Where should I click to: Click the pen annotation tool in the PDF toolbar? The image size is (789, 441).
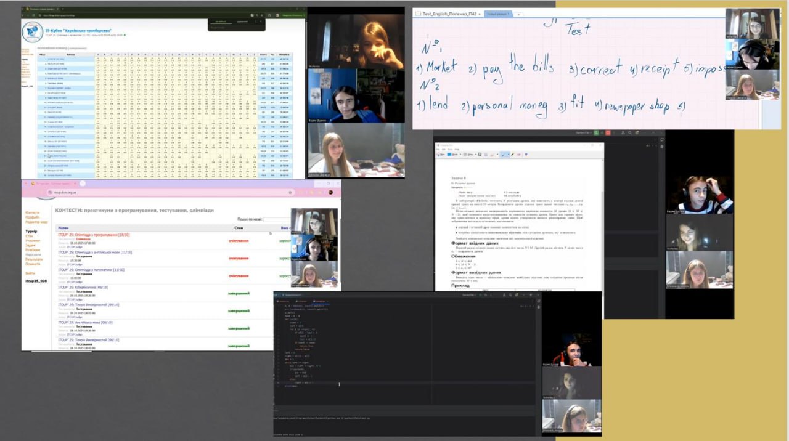point(503,155)
